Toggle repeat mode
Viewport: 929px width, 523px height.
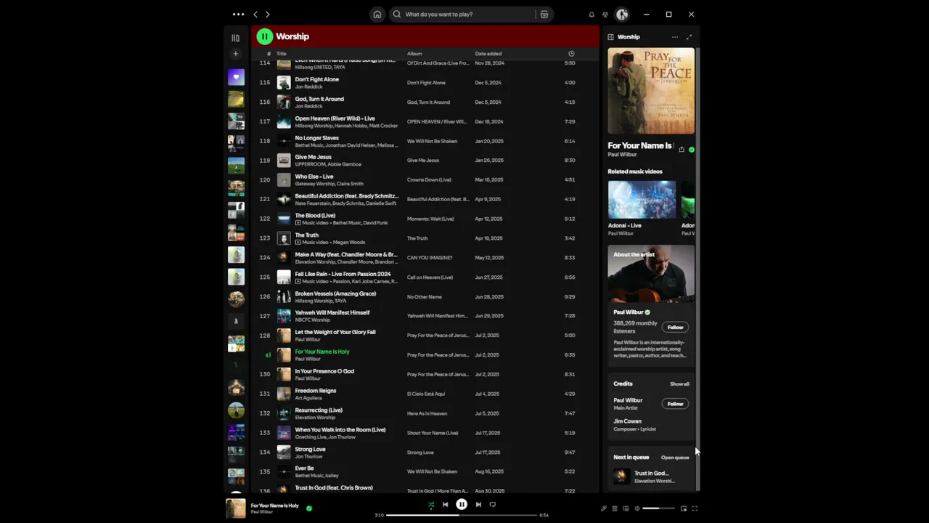pos(493,505)
